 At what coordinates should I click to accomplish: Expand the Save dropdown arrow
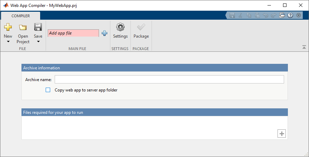[38, 42]
